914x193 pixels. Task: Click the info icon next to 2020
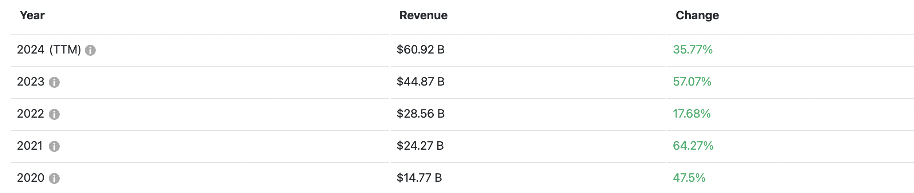(x=54, y=178)
